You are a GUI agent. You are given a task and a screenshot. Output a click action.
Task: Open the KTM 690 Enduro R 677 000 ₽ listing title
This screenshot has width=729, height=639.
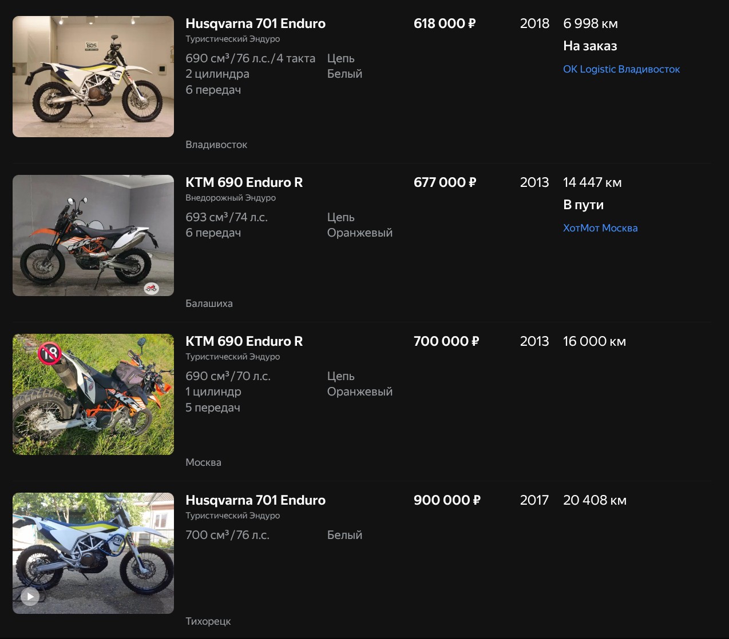tap(244, 182)
